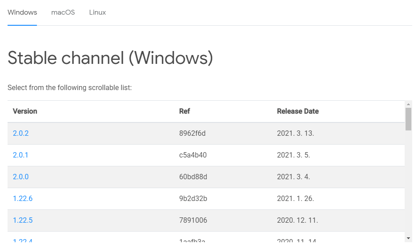The height and width of the screenshot is (252, 418).
Task: Switch to the Windows tab
Action: [x=22, y=12]
